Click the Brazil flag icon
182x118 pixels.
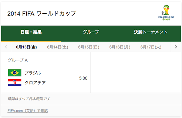[x=15, y=73]
